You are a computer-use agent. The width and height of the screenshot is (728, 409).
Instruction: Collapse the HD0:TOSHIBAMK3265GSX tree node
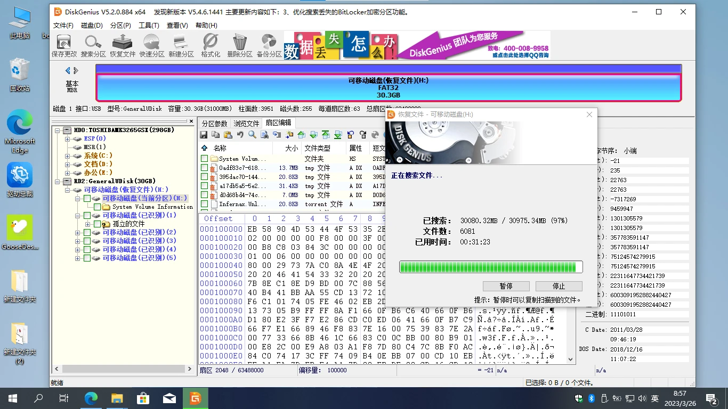(x=58, y=130)
